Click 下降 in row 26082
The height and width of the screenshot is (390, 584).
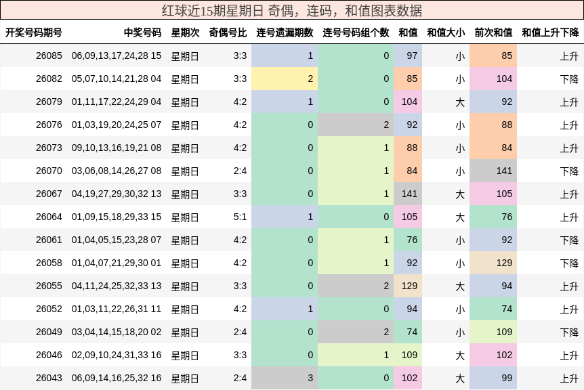click(569, 79)
